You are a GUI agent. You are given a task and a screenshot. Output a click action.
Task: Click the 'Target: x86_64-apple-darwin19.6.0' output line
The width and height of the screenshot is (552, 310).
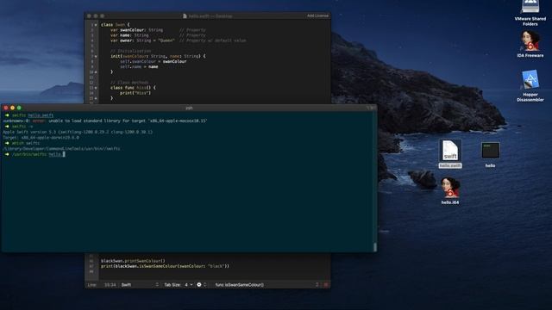coord(41,138)
